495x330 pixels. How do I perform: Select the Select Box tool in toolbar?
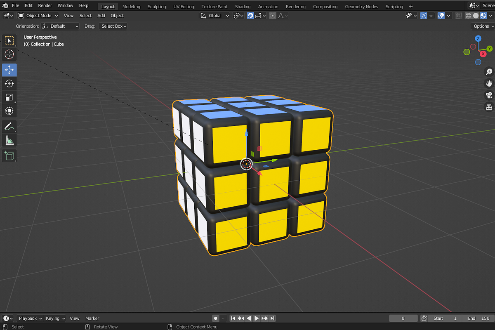pos(9,41)
